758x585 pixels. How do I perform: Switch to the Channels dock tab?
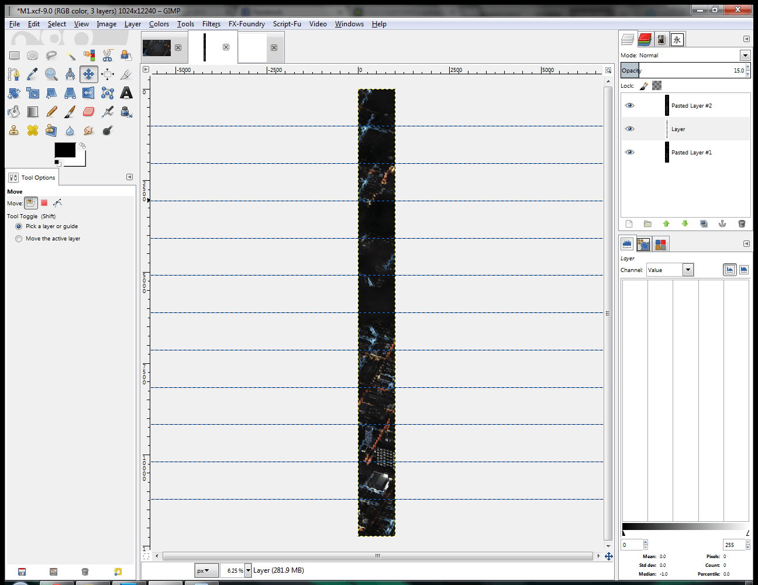(x=645, y=39)
